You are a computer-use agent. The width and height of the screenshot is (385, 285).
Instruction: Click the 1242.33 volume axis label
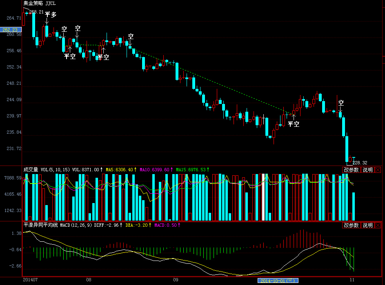point(13,210)
